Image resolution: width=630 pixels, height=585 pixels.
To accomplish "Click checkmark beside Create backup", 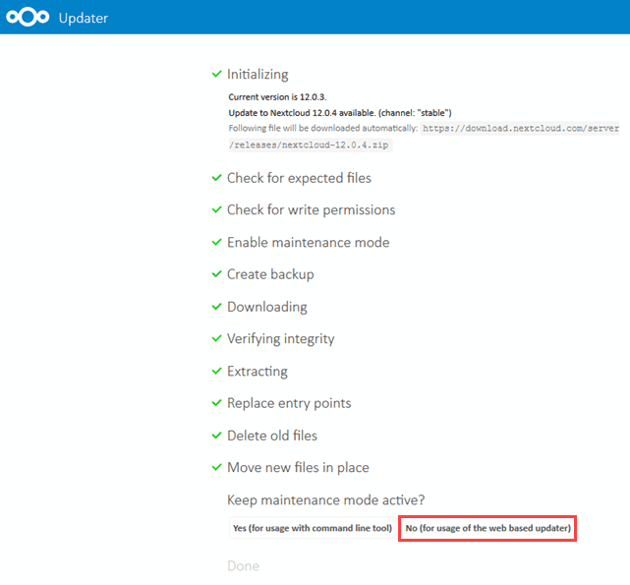I will pos(216,273).
